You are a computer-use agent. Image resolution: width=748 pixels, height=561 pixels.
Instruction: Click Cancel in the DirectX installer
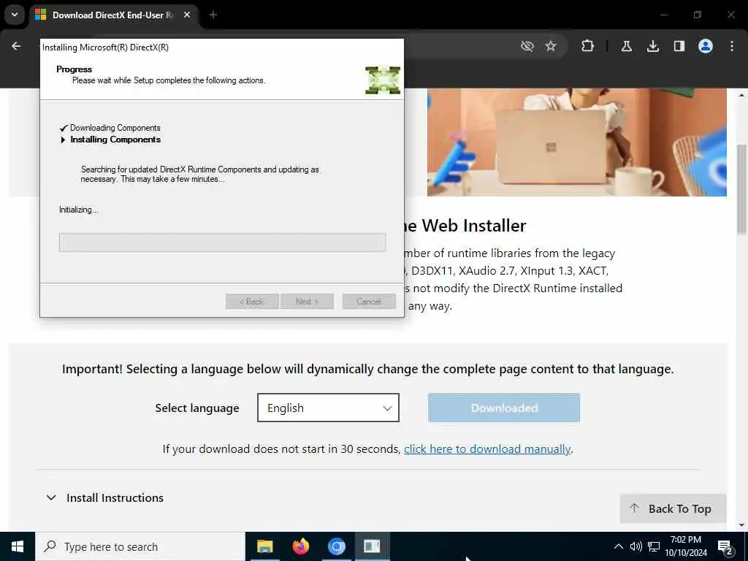pyautogui.click(x=369, y=302)
